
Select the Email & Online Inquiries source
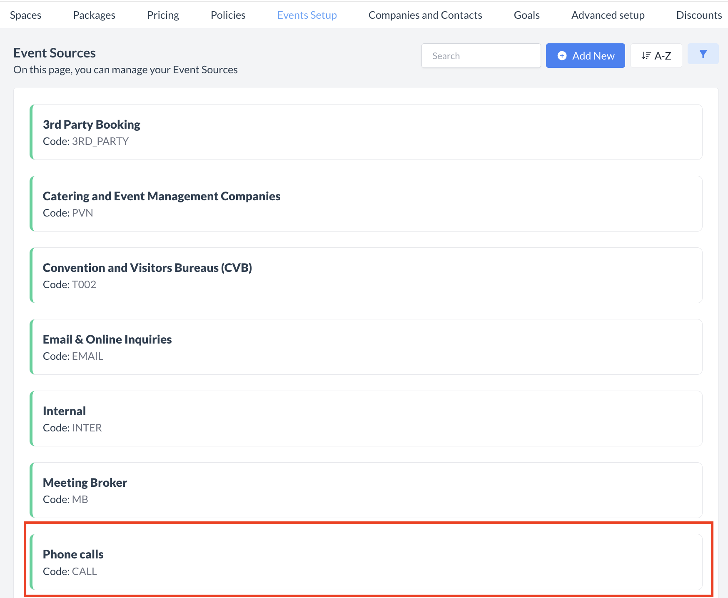tap(366, 347)
